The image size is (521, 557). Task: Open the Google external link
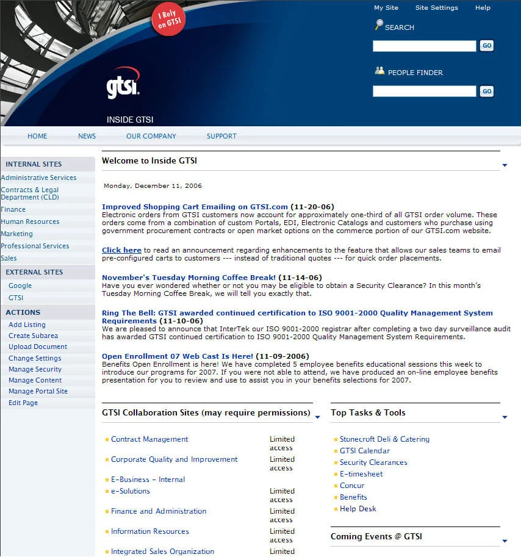point(20,286)
